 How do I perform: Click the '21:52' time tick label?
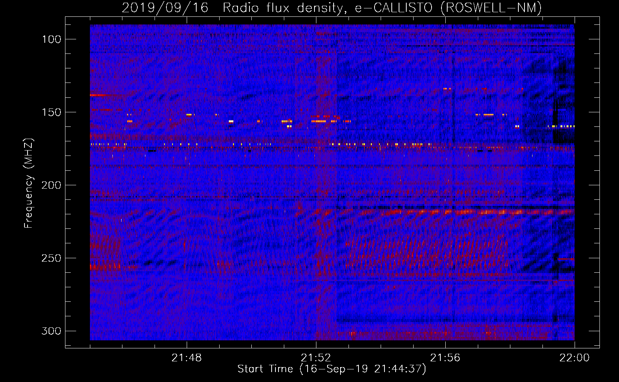[x=316, y=358]
